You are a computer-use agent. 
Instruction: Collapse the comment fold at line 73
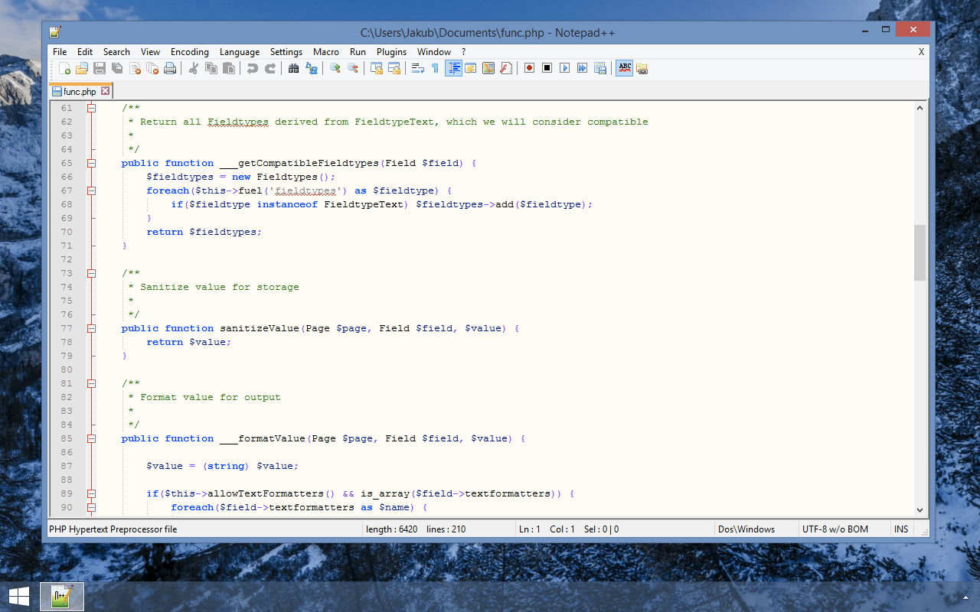click(x=91, y=273)
